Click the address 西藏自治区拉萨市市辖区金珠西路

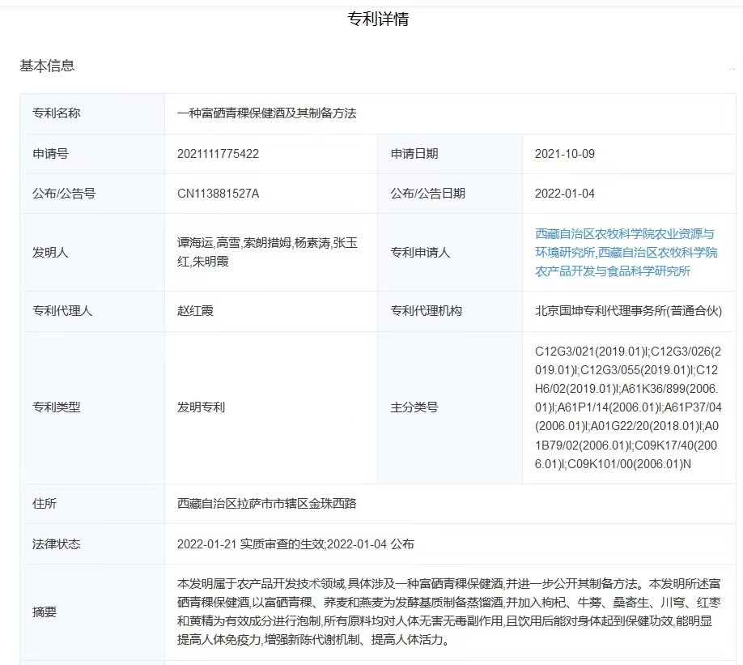pyautogui.click(x=266, y=504)
